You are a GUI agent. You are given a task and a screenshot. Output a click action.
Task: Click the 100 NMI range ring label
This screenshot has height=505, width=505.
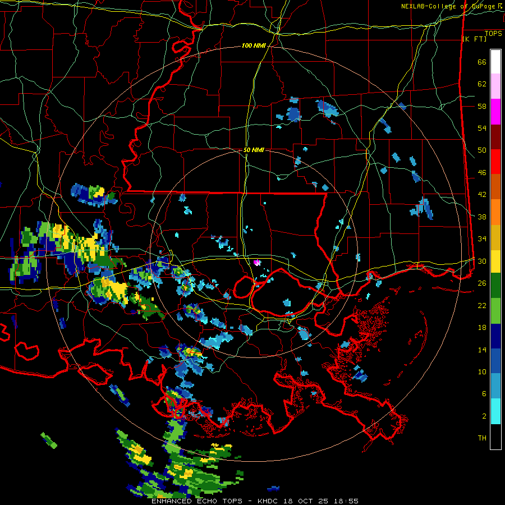pyautogui.click(x=254, y=46)
